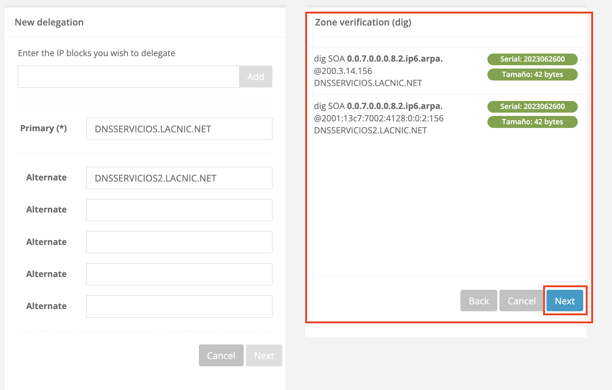The width and height of the screenshot is (612, 390).
Task: Click Tamaño badge for the IPv6 server query
Action: (532, 122)
